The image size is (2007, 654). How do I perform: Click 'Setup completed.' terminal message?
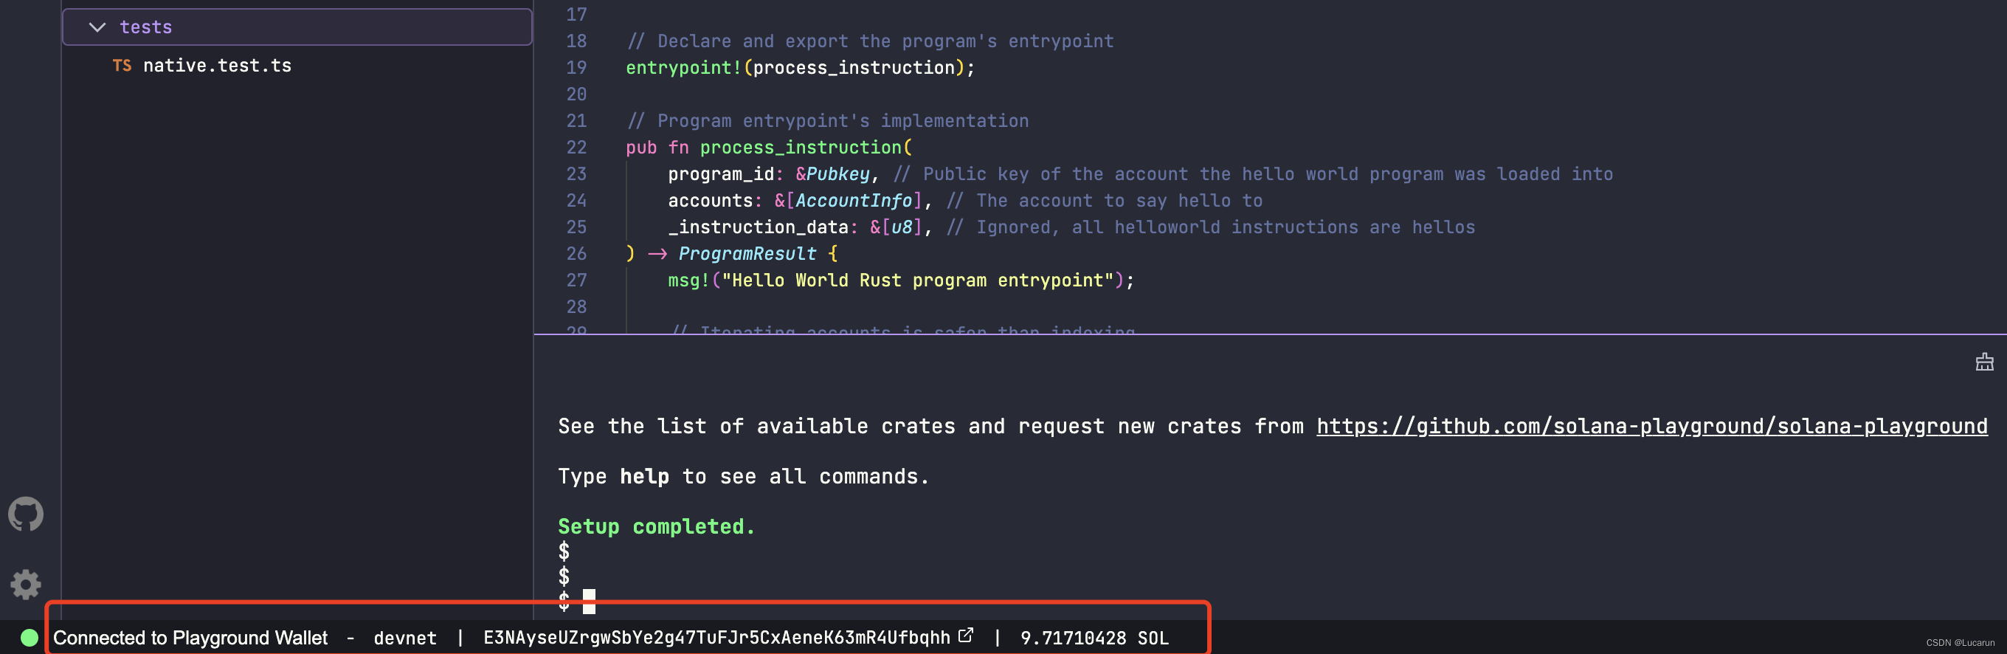(656, 527)
